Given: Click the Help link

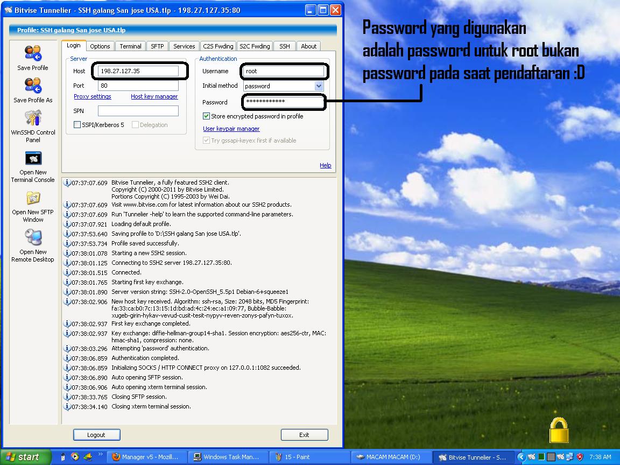Looking at the screenshot, I should pos(326,165).
